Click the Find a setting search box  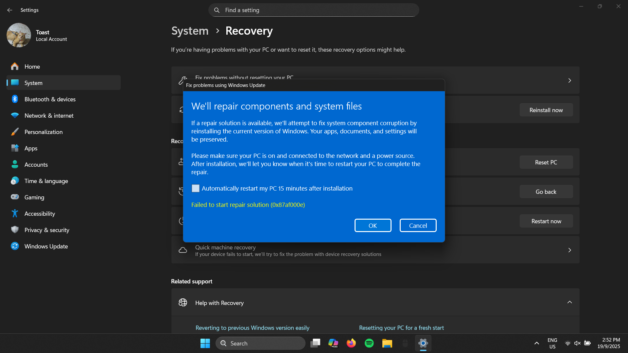313,10
